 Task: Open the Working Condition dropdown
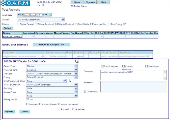[76, 85]
